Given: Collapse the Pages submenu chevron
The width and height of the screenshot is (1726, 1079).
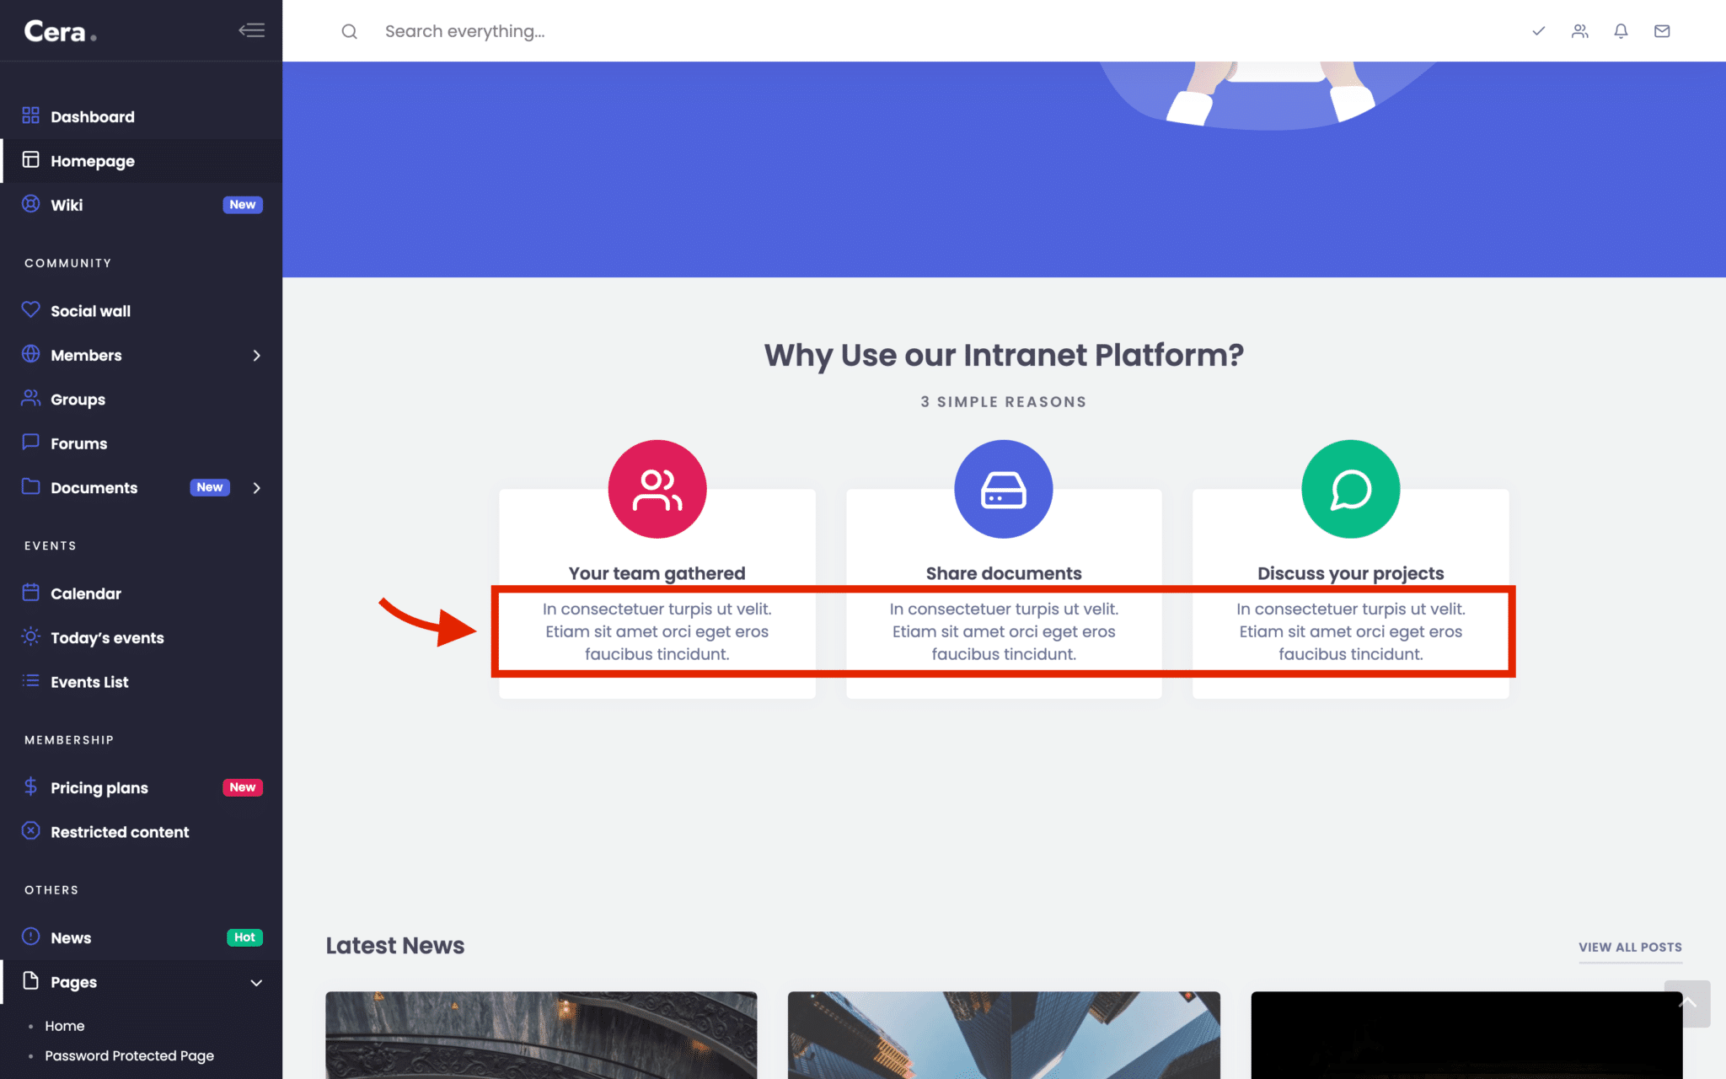Looking at the screenshot, I should pyautogui.click(x=257, y=982).
